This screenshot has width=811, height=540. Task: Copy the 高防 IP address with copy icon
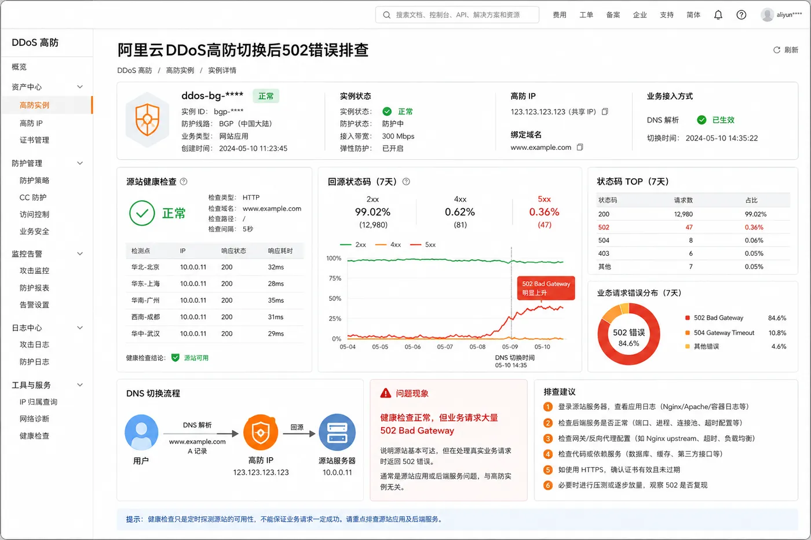coord(605,112)
